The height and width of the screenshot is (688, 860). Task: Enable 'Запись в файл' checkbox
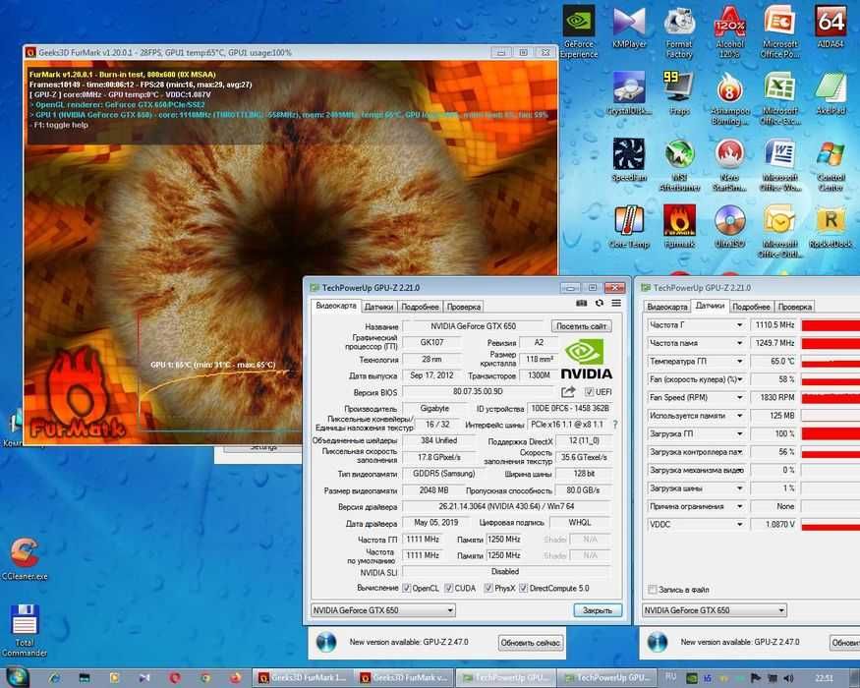tap(653, 590)
